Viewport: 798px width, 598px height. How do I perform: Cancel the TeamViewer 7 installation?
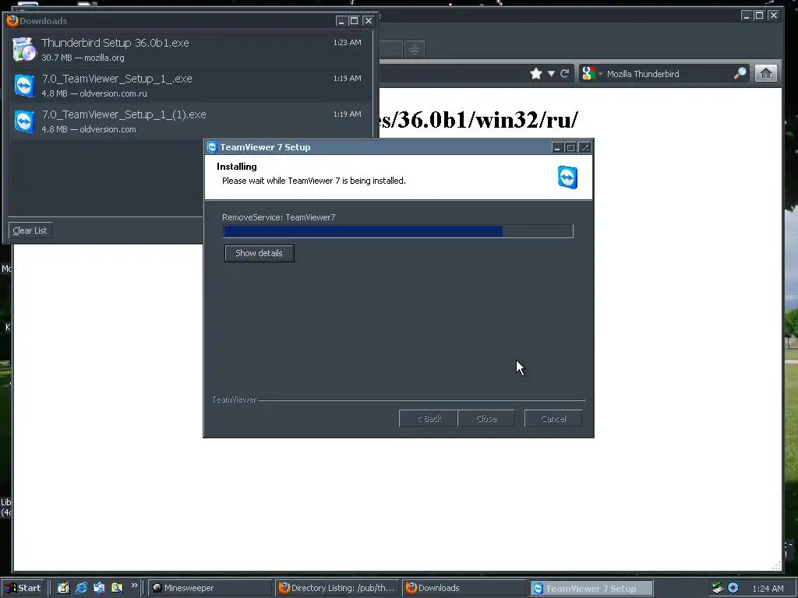pyautogui.click(x=553, y=418)
